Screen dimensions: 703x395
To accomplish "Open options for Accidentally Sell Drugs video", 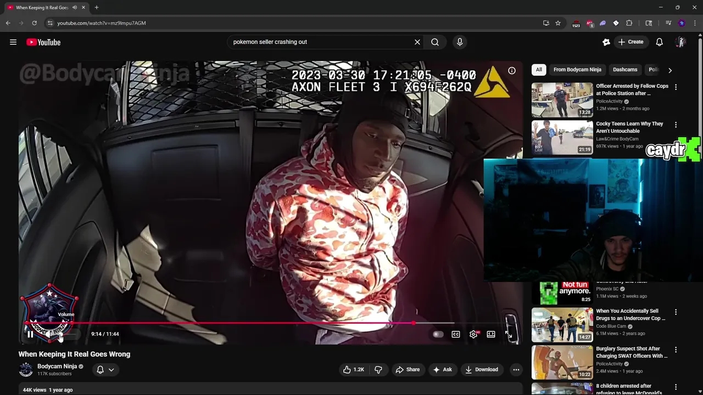I will click(676, 312).
